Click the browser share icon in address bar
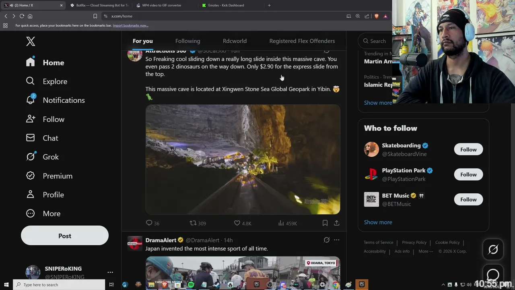 point(367,16)
